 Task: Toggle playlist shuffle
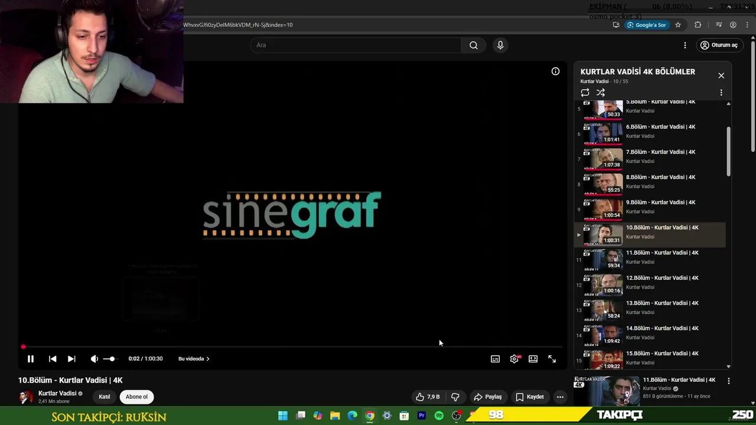click(x=601, y=93)
